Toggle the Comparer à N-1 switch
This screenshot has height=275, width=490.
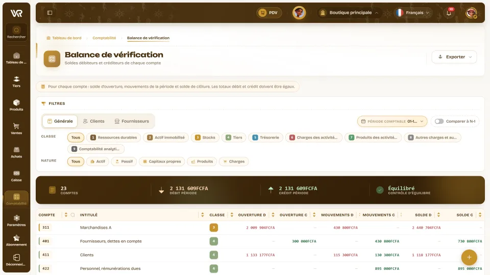point(439,121)
